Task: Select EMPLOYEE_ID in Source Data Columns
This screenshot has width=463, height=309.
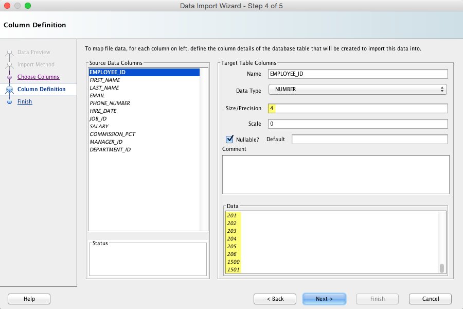Action: [x=144, y=72]
